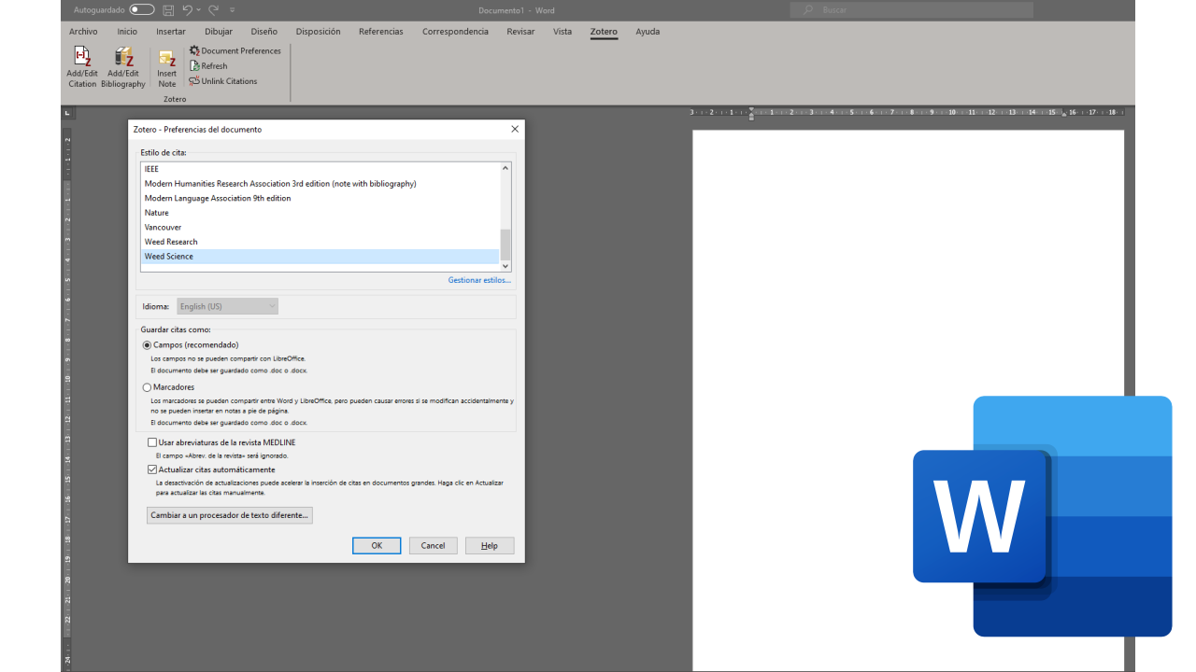The width and height of the screenshot is (1196, 672).
Task: Click the Save icon in title bar
Action: point(168,10)
